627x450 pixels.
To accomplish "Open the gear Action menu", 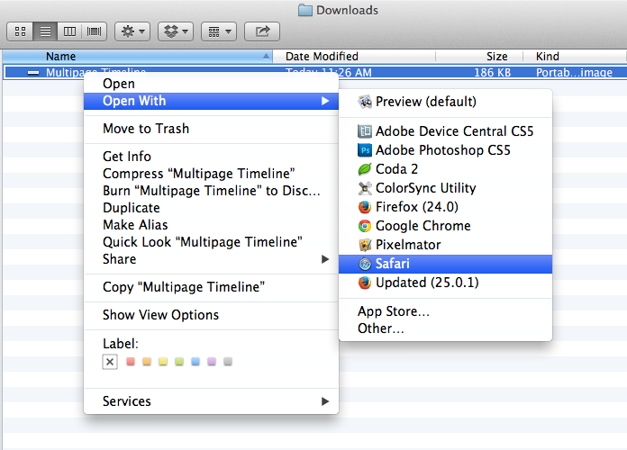I will click(x=132, y=31).
